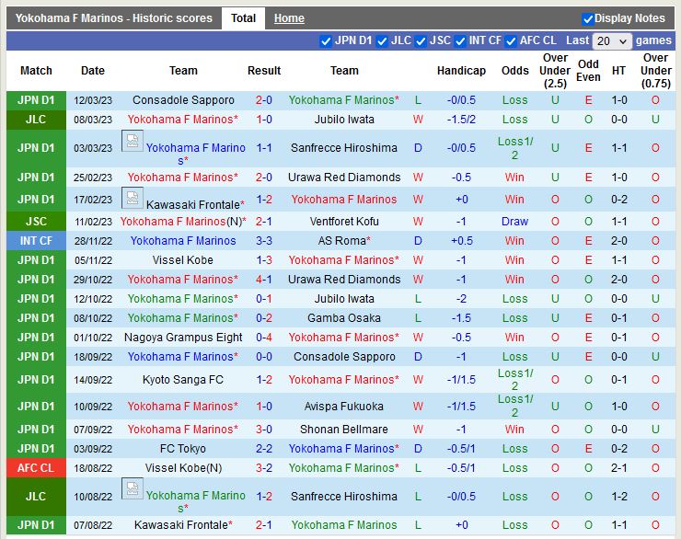Select the Total tab
Viewport: 681px width, 539px height.
tap(243, 18)
